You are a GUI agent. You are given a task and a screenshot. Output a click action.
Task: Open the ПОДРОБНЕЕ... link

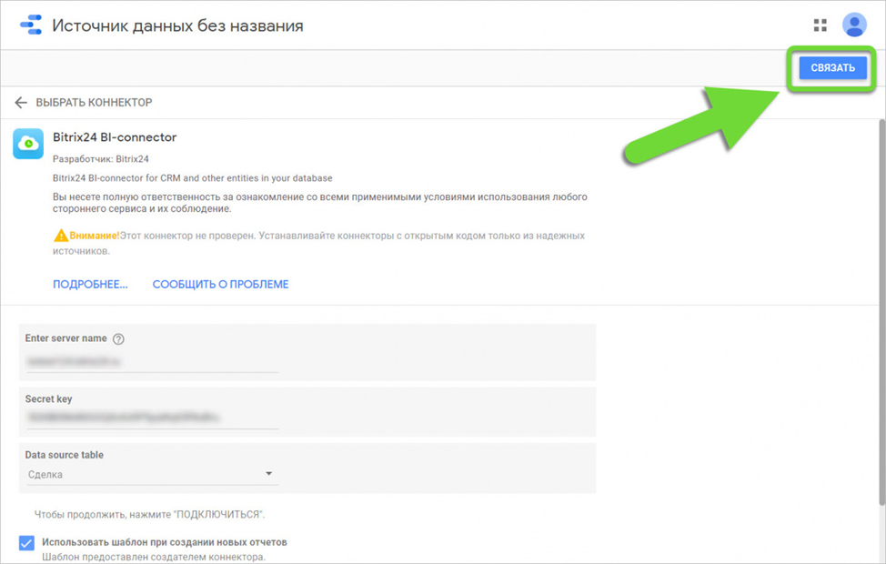pyautogui.click(x=90, y=284)
